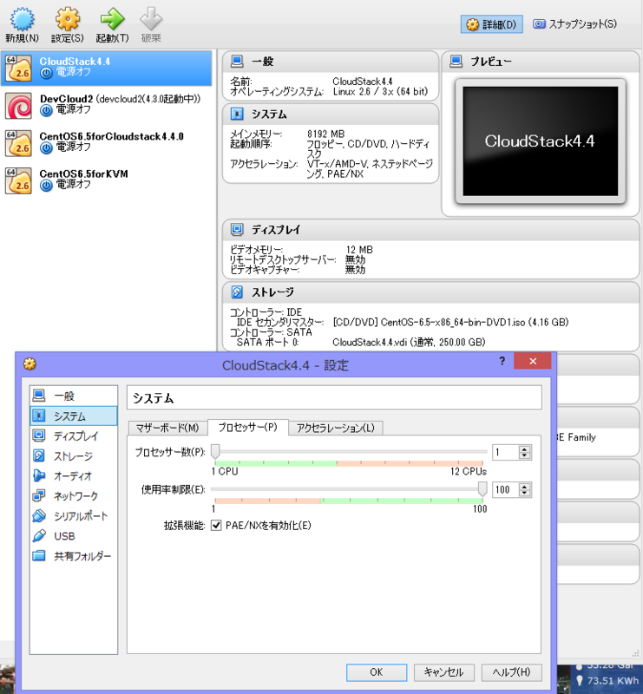Viewport: 643px width, 694px height.
Task: Select CentOS6.5forCloudstack4.4.0 VM in list
Action: click(x=106, y=142)
